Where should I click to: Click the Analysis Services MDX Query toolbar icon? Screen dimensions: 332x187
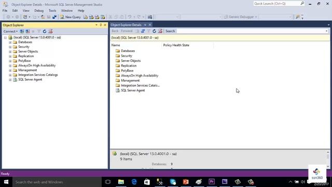(91, 17)
